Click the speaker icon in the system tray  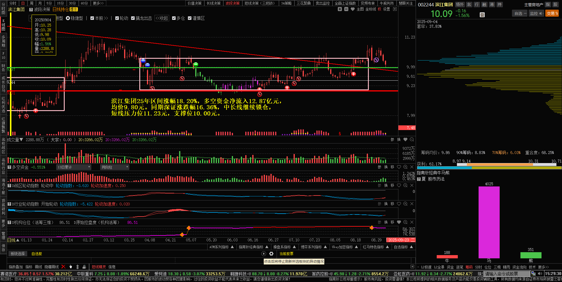(x=540, y=274)
